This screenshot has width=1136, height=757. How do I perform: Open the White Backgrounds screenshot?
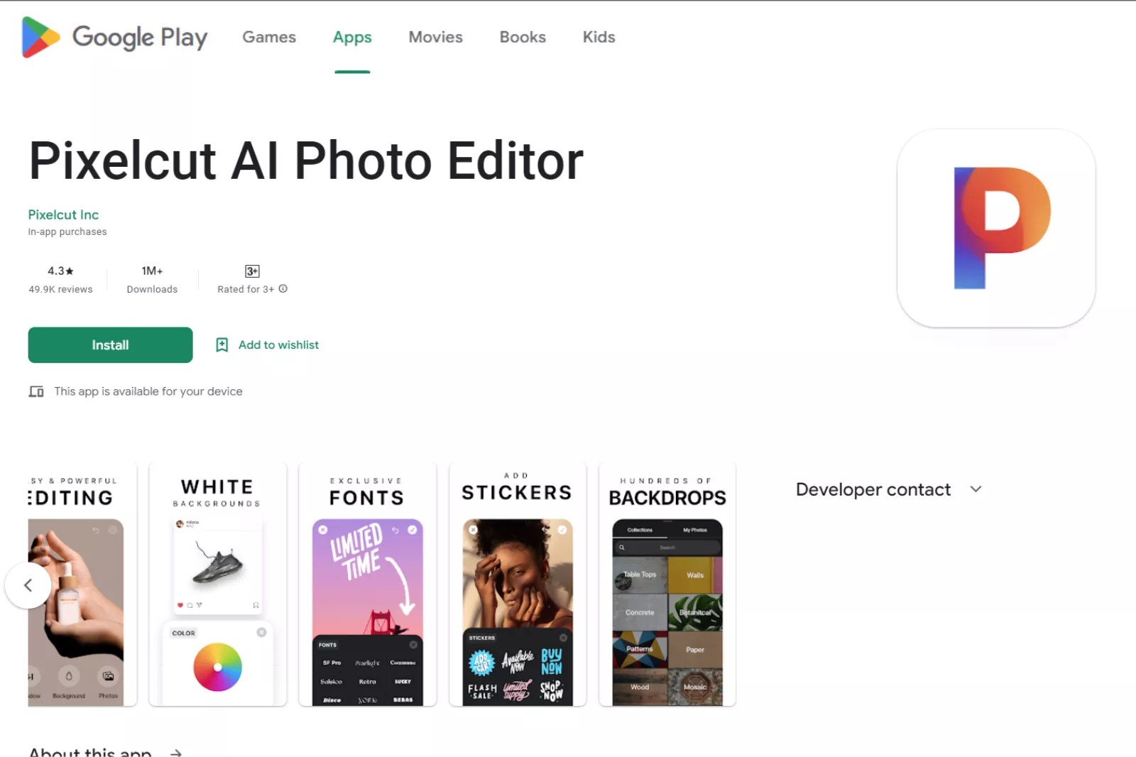[x=217, y=584]
